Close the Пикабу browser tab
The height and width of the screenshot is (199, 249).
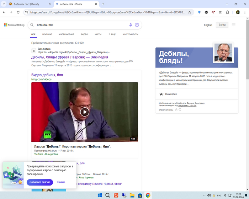coord(49,4)
